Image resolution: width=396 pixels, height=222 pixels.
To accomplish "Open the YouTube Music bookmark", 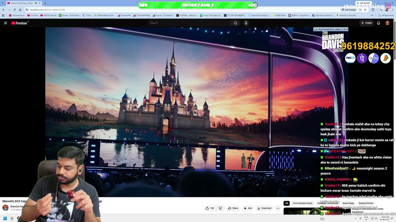I will pyautogui.click(x=17, y=15).
